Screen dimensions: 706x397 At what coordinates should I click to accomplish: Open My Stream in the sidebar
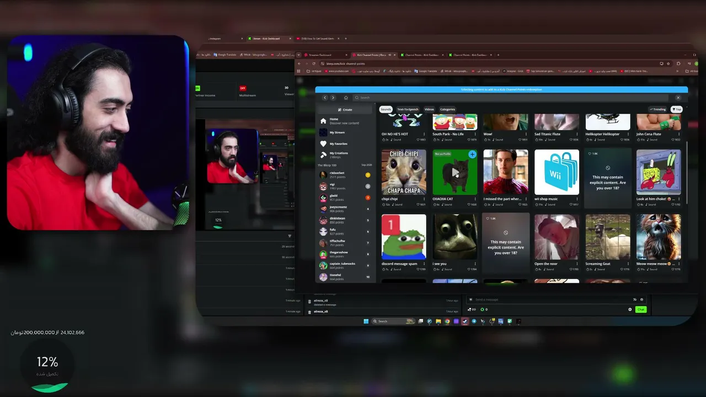pyautogui.click(x=345, y=132)
